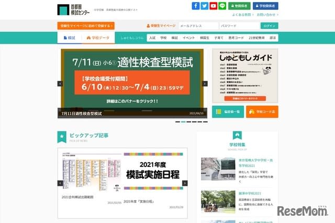Viewport: 335px width, 223px height.
Task: Open the exam range chart thumbnail
Action: [x=92, y=171]
